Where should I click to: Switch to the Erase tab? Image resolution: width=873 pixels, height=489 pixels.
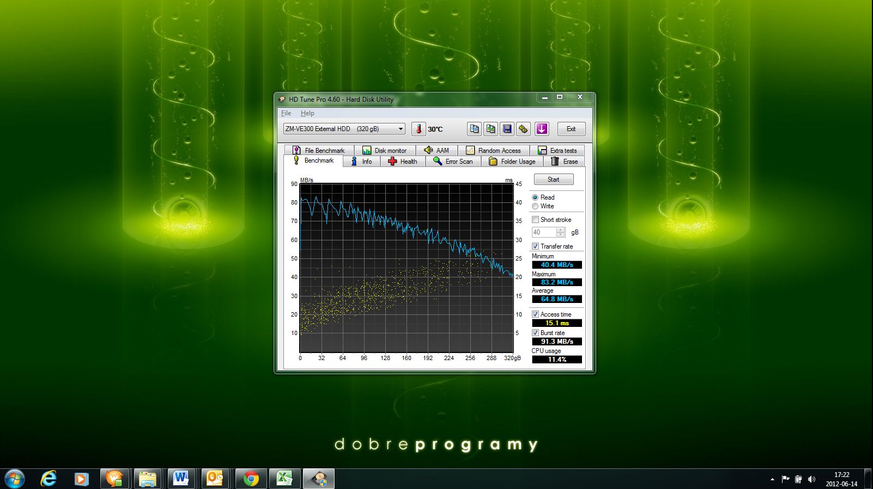[564, 162]
